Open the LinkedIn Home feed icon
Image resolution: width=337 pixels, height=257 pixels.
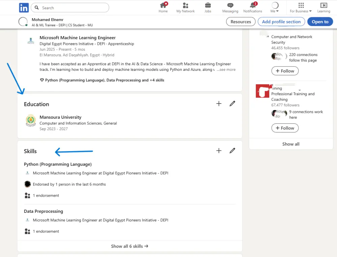click(163, 7)
